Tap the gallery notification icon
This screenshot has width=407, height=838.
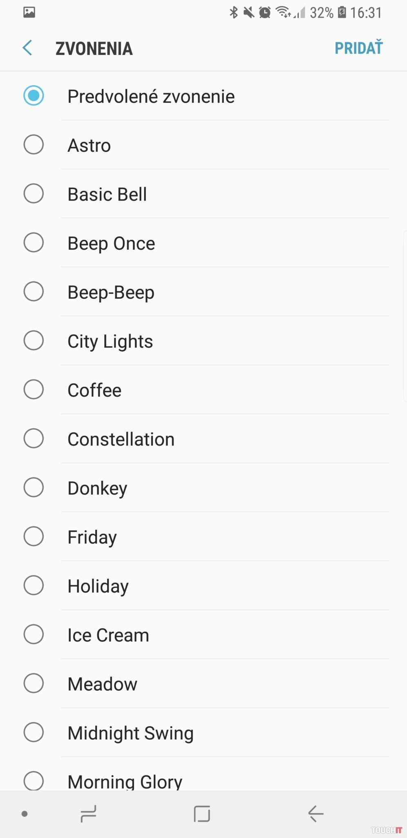click(x=29, y=12)
